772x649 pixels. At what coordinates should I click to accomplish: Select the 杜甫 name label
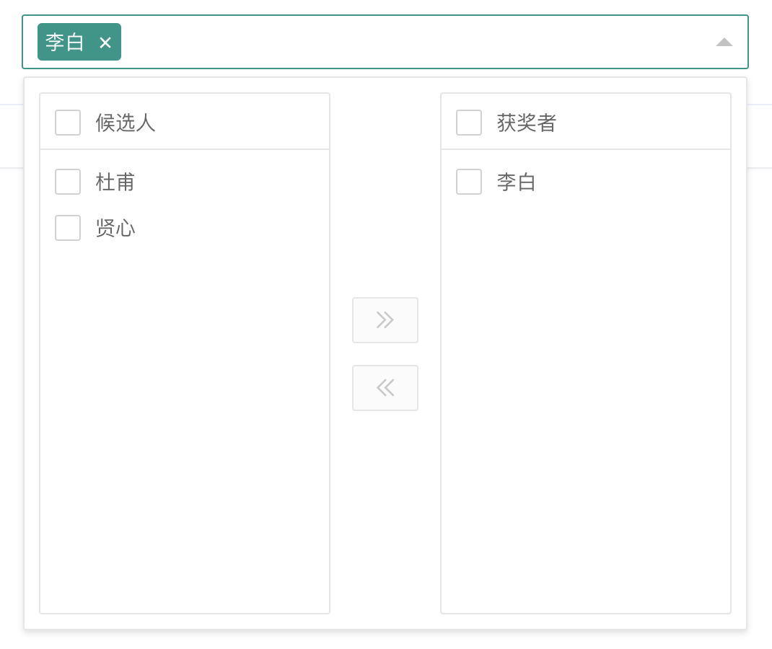pyautogui.click(x=115, y=182)
